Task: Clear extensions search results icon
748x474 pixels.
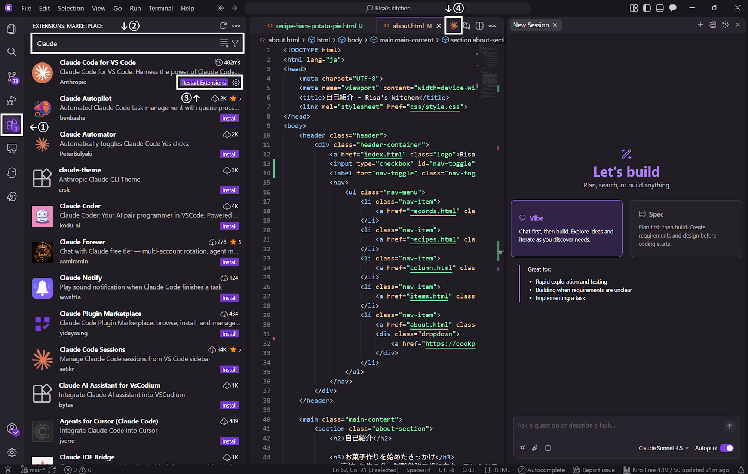Action: click(224, 43)
